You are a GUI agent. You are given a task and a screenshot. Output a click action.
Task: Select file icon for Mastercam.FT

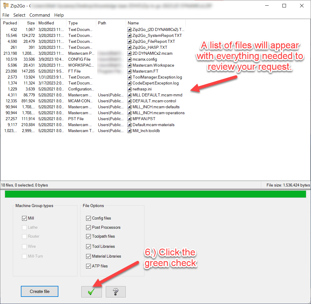click(129, 71)
